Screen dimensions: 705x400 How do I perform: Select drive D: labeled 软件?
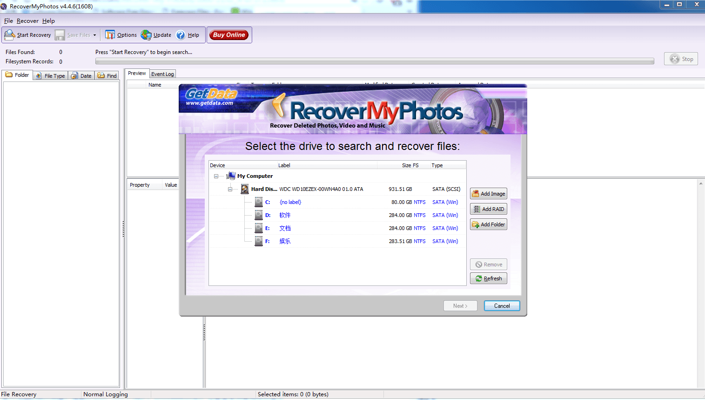(x=285, y=215)
